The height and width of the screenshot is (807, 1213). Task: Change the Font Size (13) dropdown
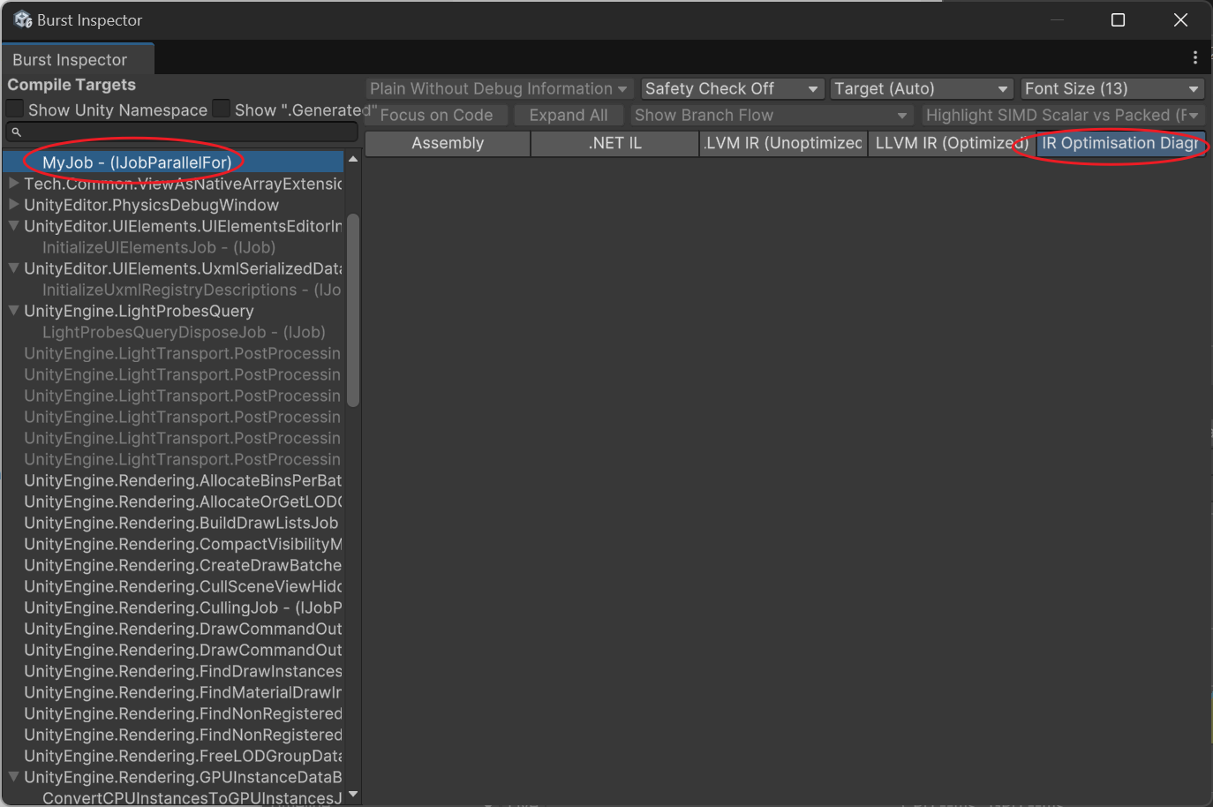click(1111, 89)
